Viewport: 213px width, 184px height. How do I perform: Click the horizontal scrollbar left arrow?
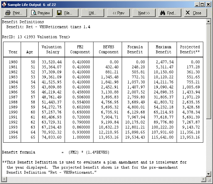click(x=4, y=179)
